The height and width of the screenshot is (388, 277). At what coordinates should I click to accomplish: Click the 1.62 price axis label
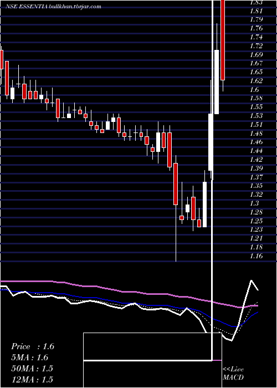(256, 81)
